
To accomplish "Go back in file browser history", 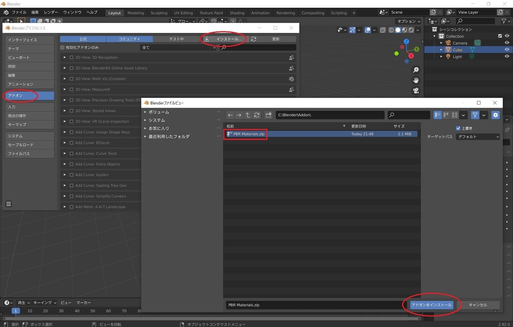I will pyautogui.click(x=230, y=115).
